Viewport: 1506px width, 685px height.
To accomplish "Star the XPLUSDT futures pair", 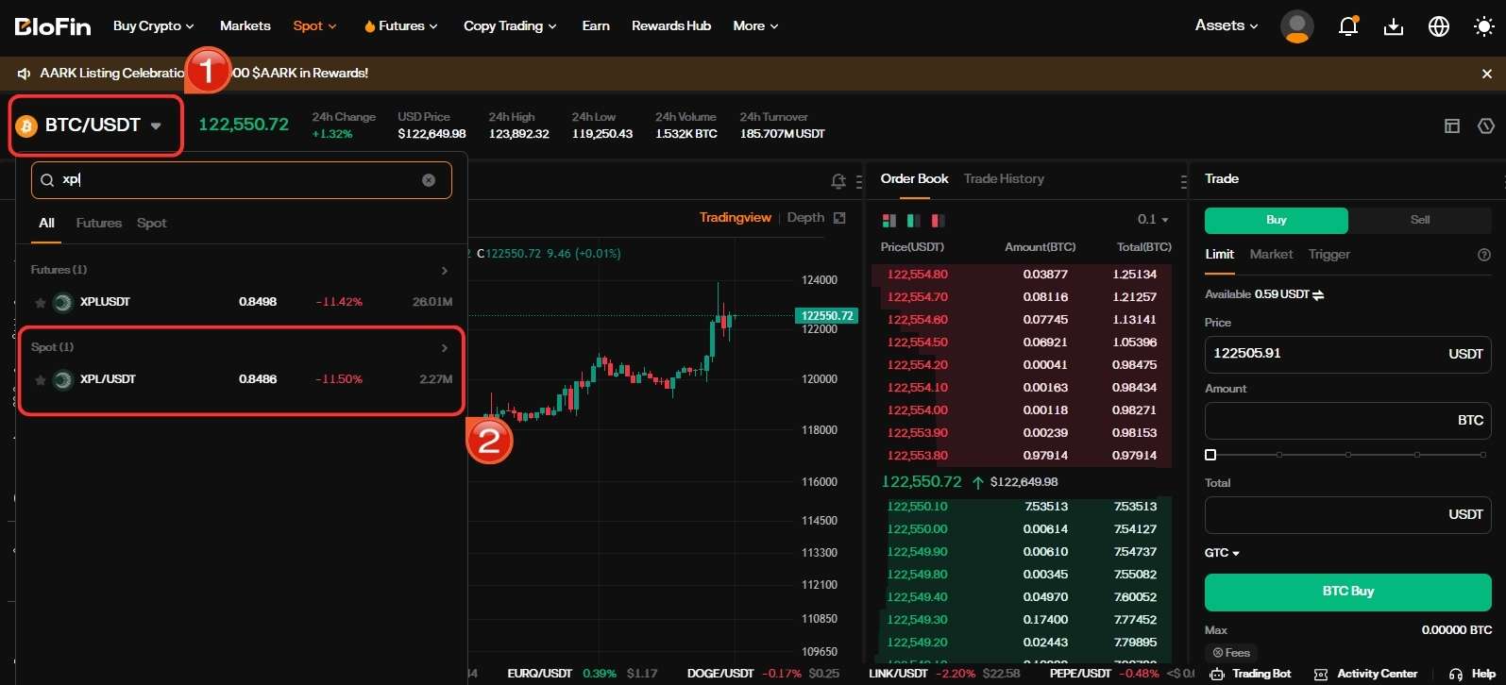I will (41, 303).
